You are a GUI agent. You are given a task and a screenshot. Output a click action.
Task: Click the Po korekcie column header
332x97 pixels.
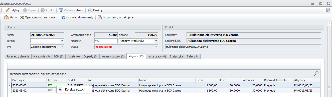pos(252,80)
